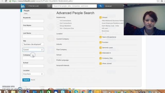Open the Windows Store taskbar icon
The width and height of the screenshot is (165, 93).
[x=49, y=91]
